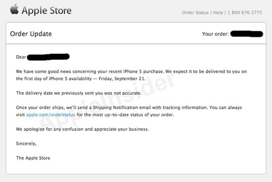Click the Dear greeting word

coord(21,57)
